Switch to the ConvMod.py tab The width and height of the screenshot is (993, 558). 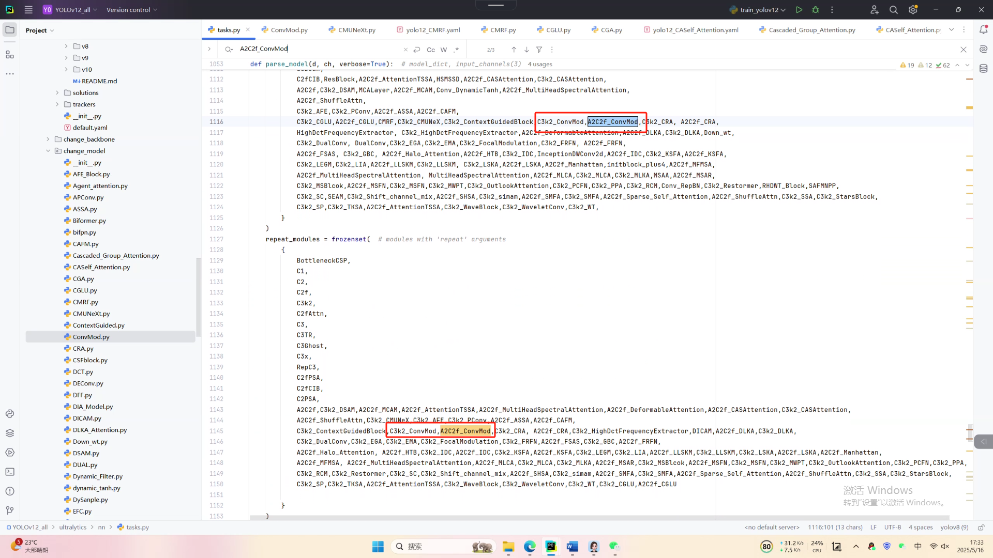point(289,30)
